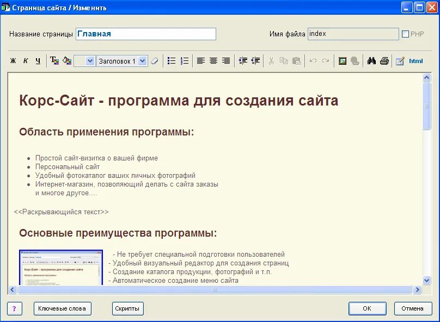
Task: Click the second indent icon before scissors
Action: [255, 61]
